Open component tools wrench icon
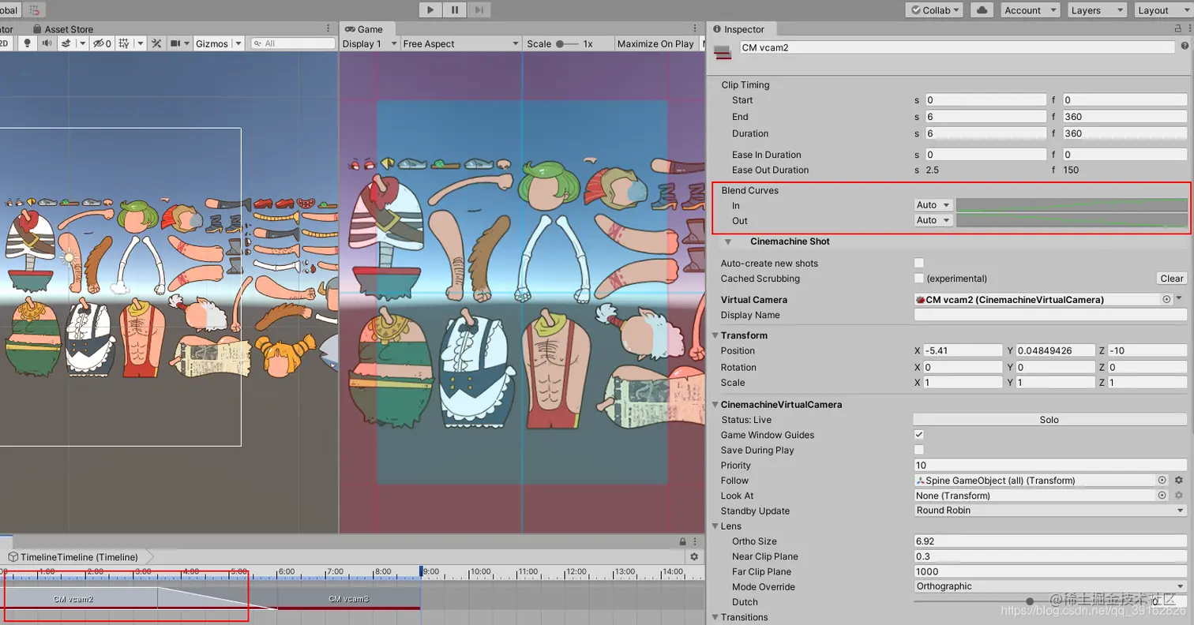Screen dimensions: 1194x625 (156, 43)
